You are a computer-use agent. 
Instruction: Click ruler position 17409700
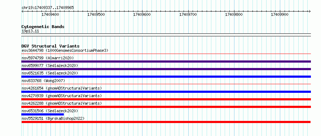point(188,14)
